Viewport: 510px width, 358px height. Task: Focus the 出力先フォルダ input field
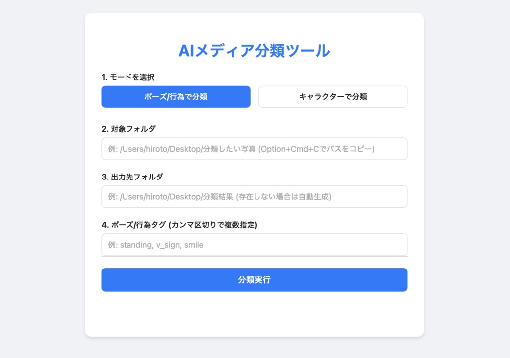point(254,196)
